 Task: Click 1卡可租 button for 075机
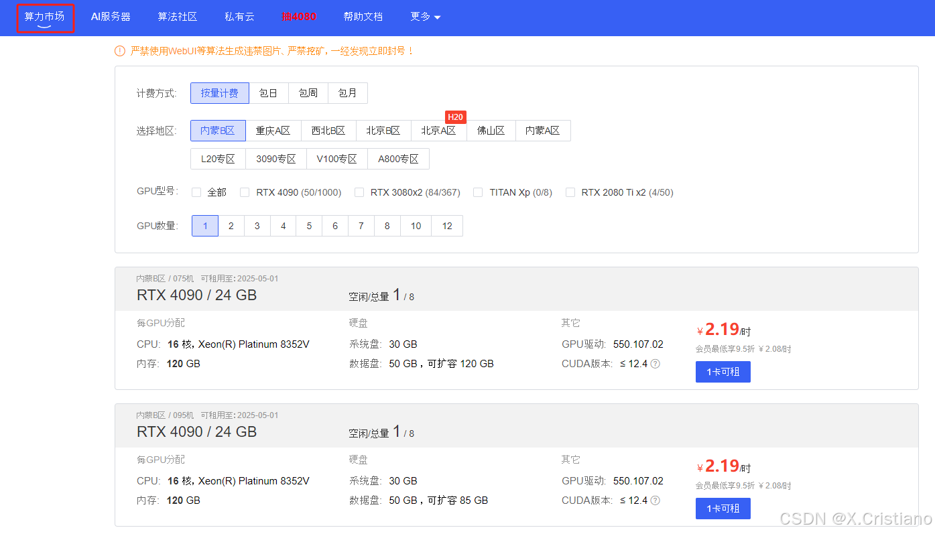pyautogui.click(x=723, y=372)
